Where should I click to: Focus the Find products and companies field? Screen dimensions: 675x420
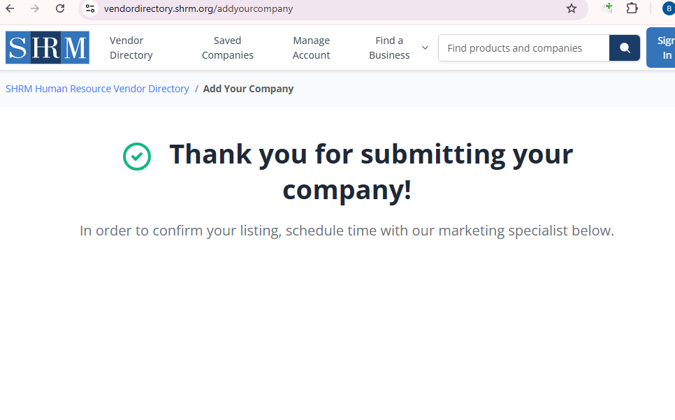(524, 48)
